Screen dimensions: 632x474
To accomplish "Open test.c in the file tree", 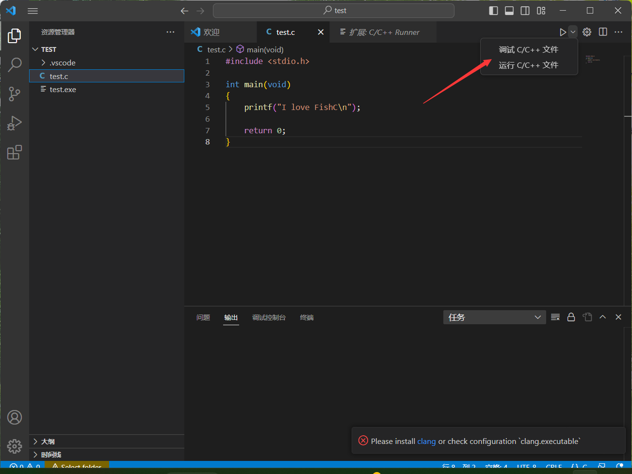I will point(107,76).
